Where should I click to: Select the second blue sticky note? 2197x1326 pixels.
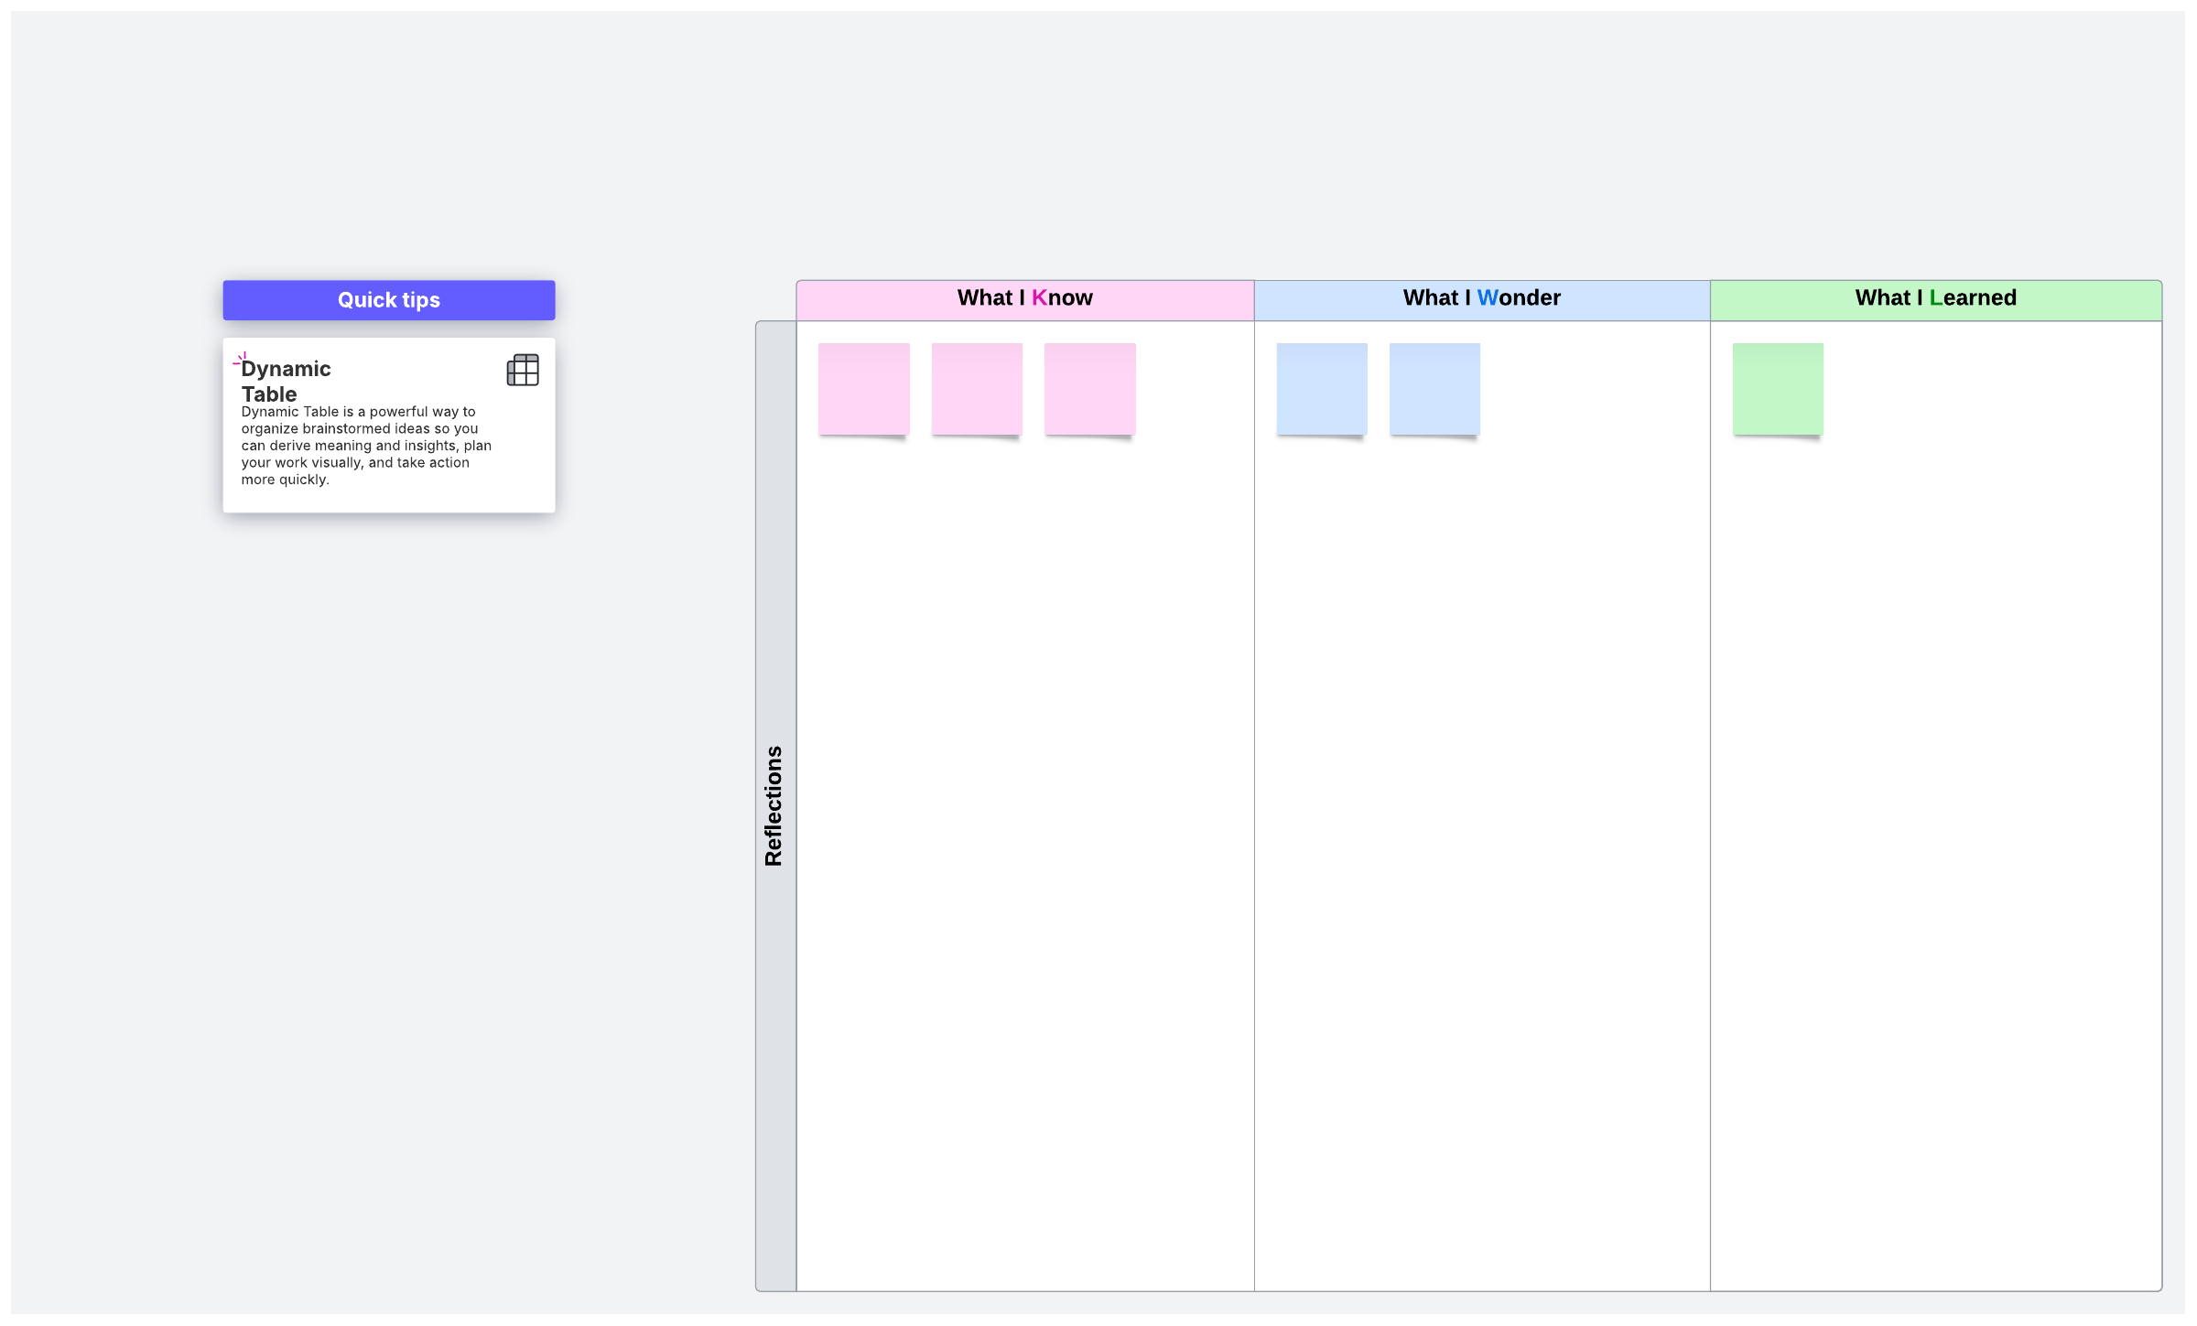(1434, 389)
